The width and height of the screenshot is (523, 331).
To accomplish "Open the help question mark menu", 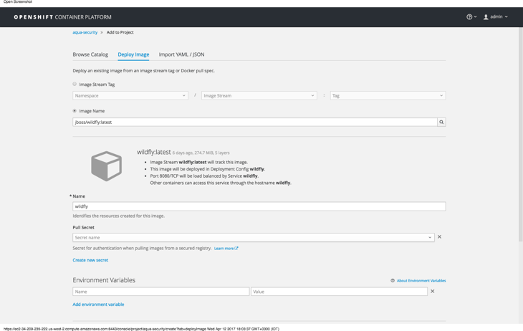I will [x=471, y=16].
